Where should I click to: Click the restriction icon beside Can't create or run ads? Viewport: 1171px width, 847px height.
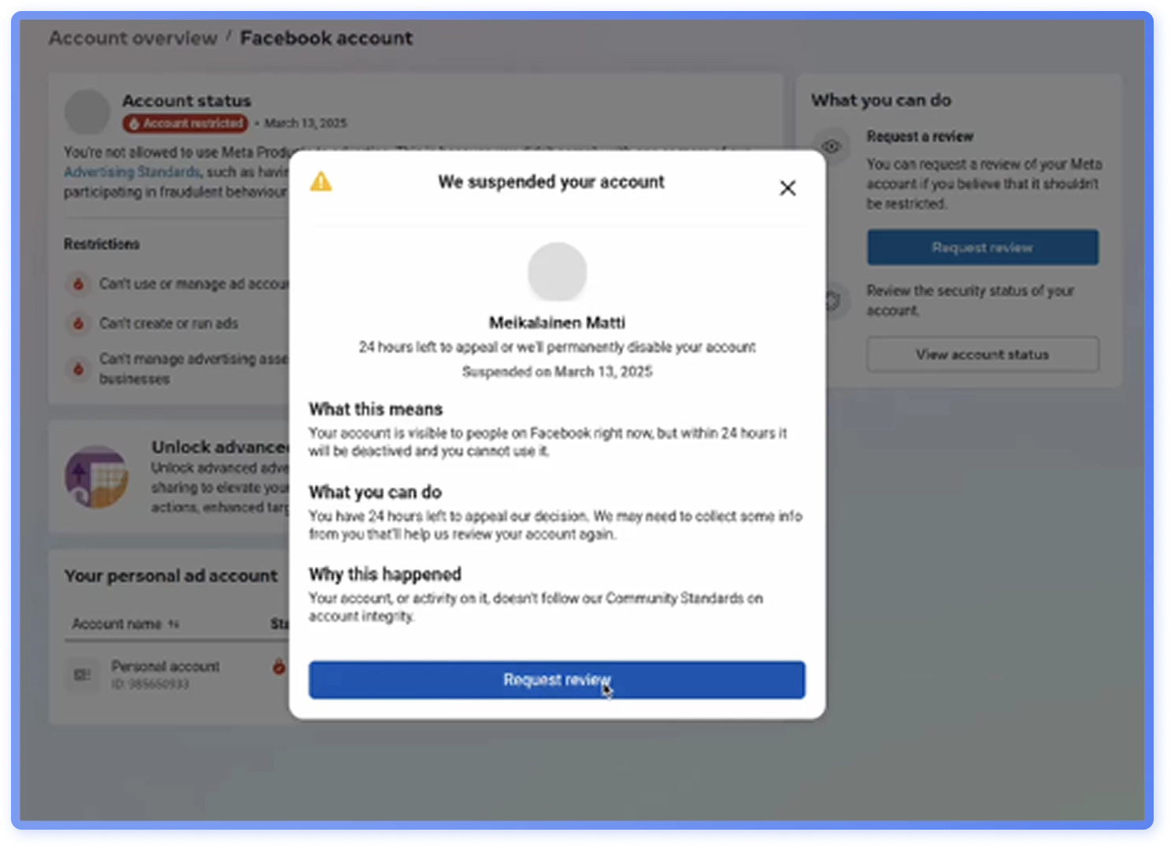(x=79, y=323)
